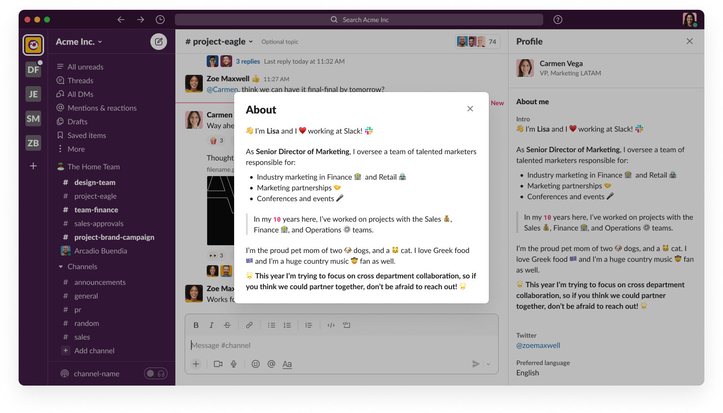Image resolution: width=723 pixels, height=413 pixels.
Task: View the 3 replies thread
Action: [x=248, y=61]
